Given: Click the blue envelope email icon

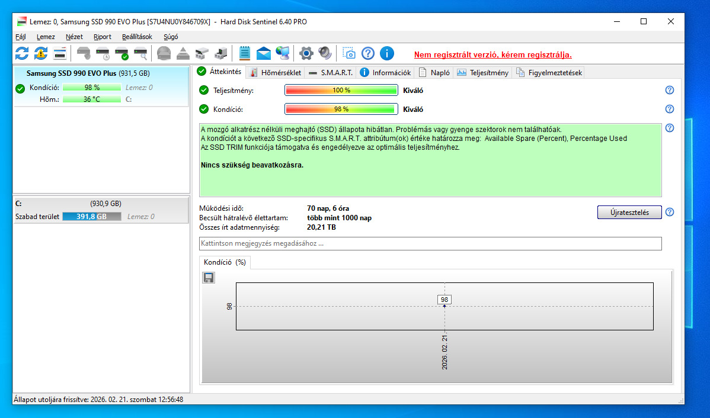Looking at the screenshot, I should click(x=264, y=53).
